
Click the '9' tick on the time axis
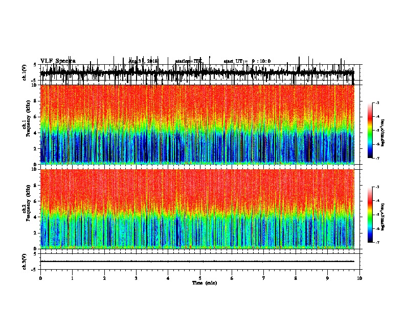pos(327,278)
